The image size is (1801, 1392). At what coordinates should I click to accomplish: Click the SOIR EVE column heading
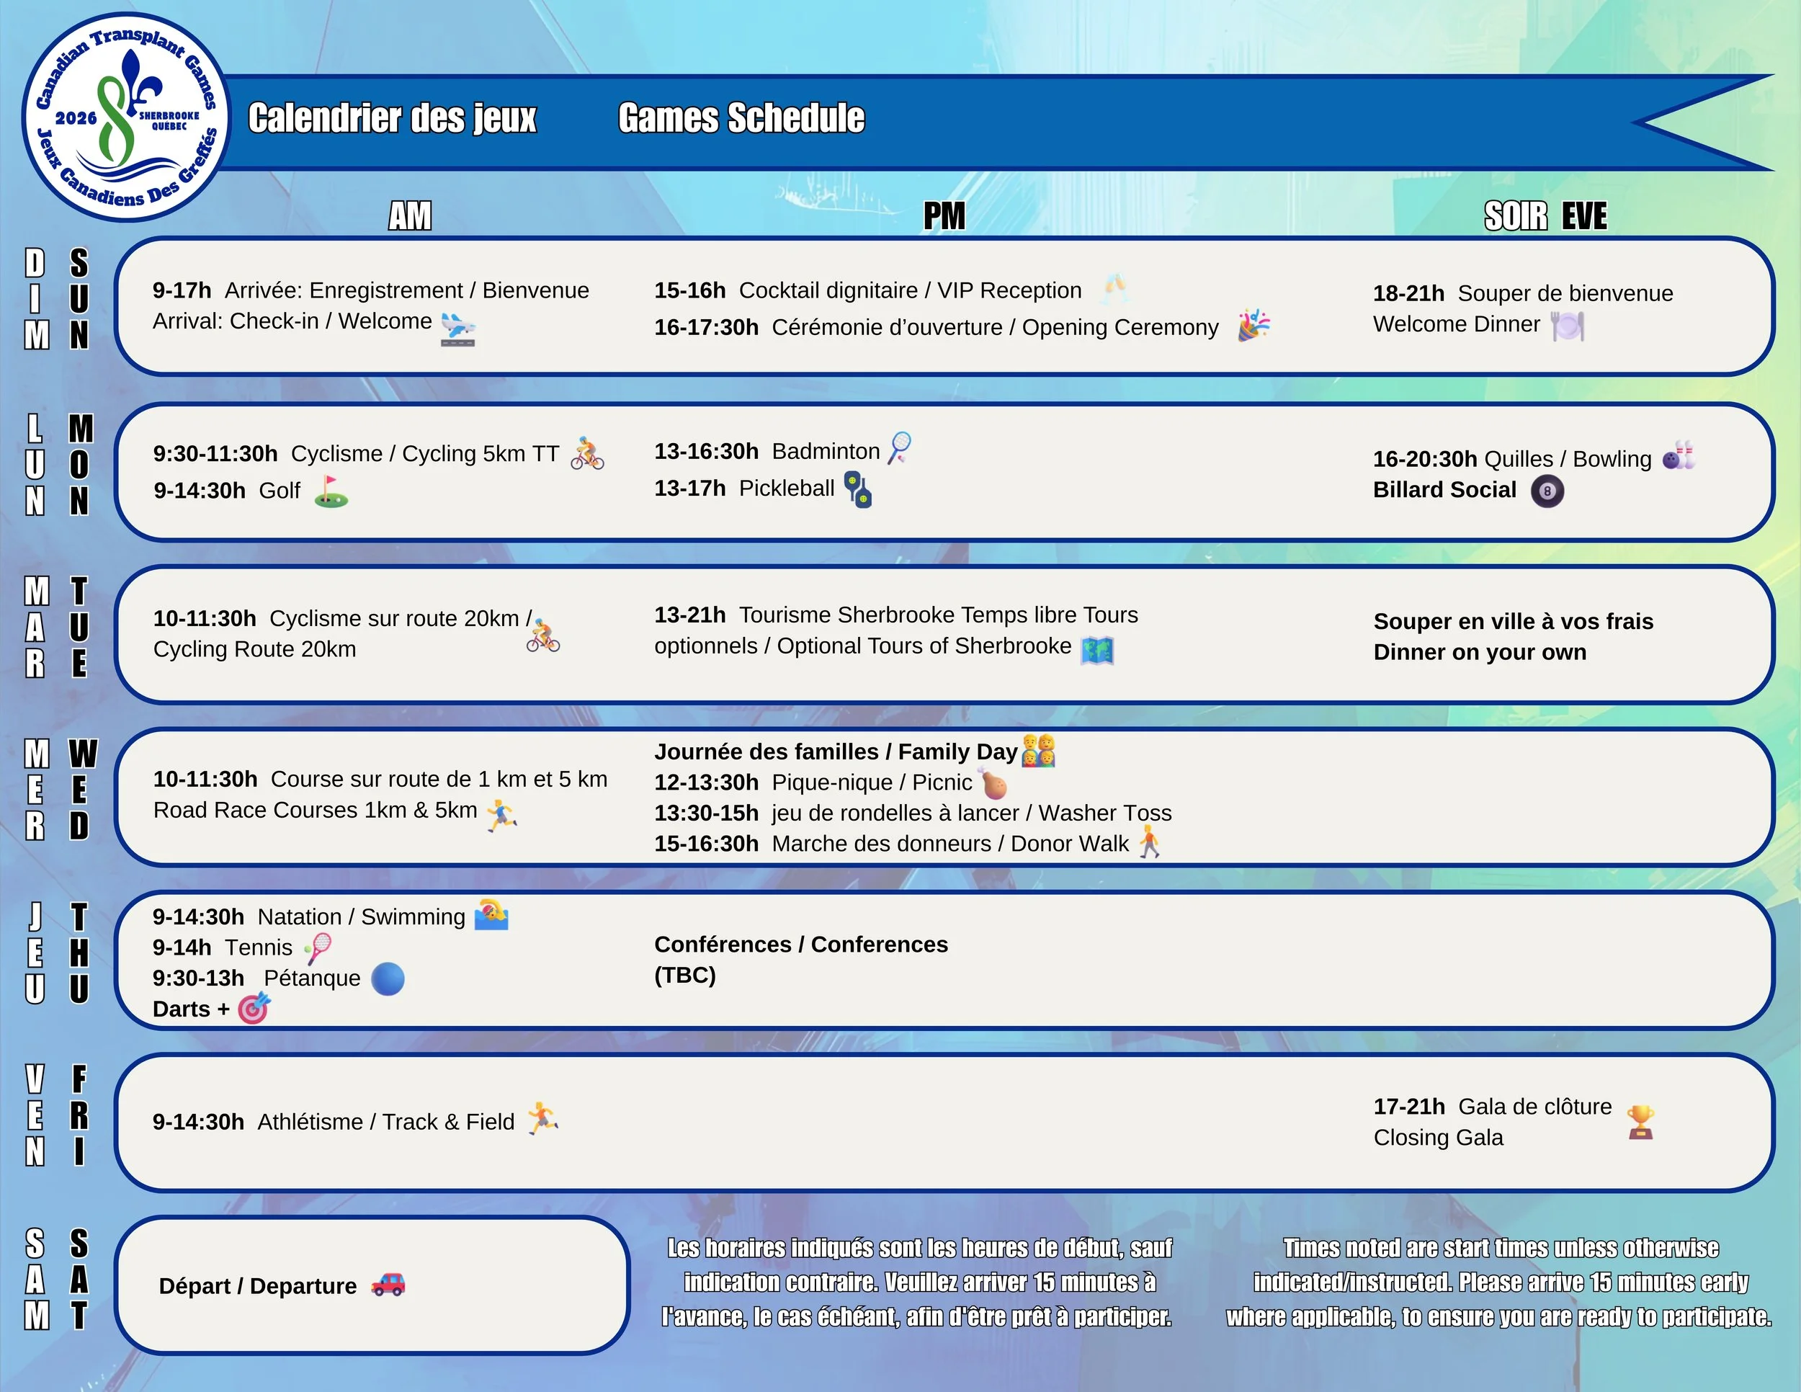click(1545, 216)
